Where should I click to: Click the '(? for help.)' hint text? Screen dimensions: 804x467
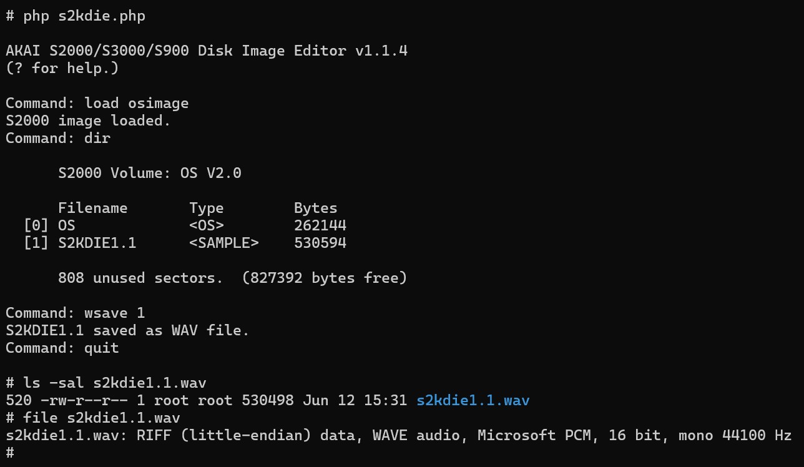[62, 68]
